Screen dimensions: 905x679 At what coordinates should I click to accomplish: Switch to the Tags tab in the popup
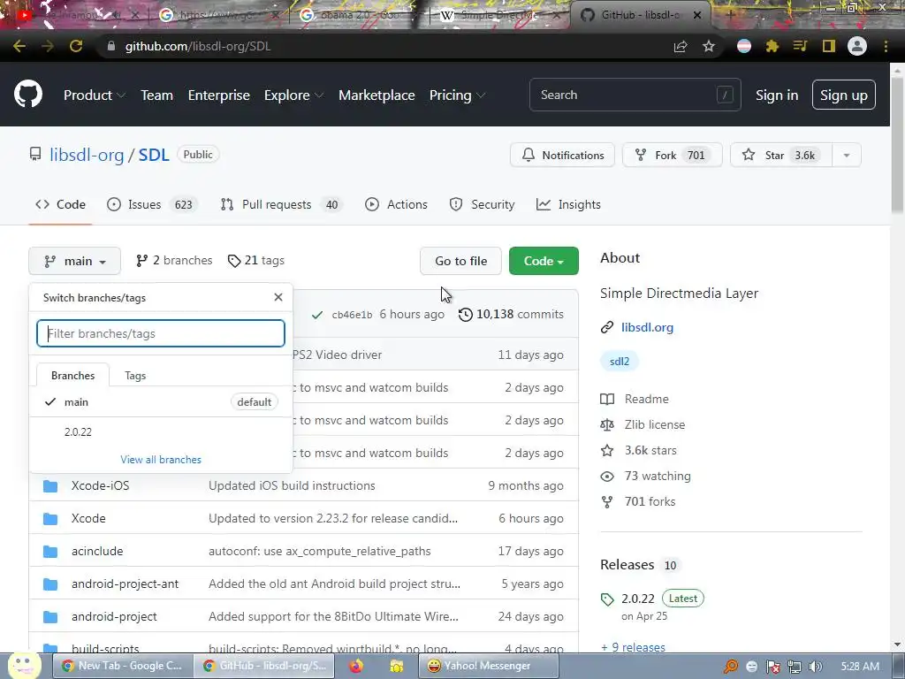pos(135,375)
